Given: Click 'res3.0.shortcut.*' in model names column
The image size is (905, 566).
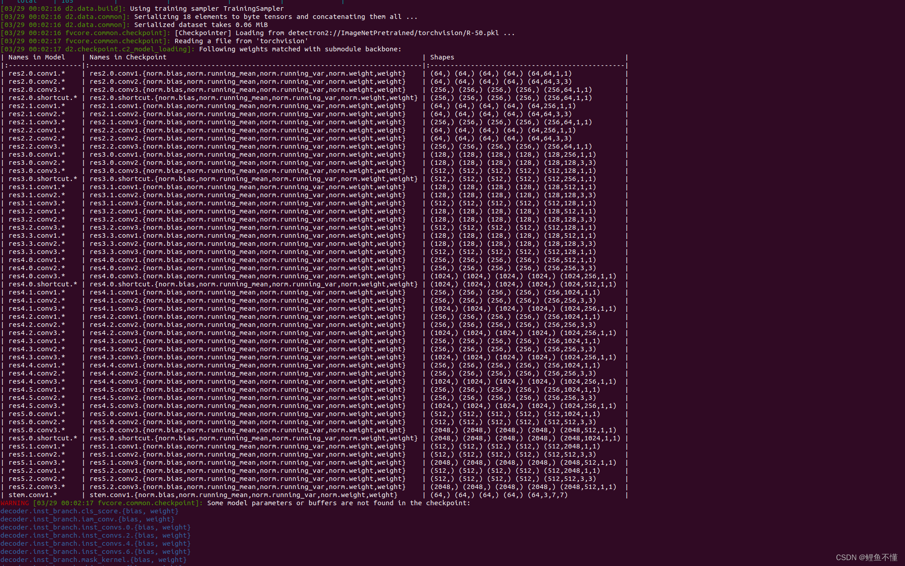Looking at the screenshot, I should click(x=43, y=179).
